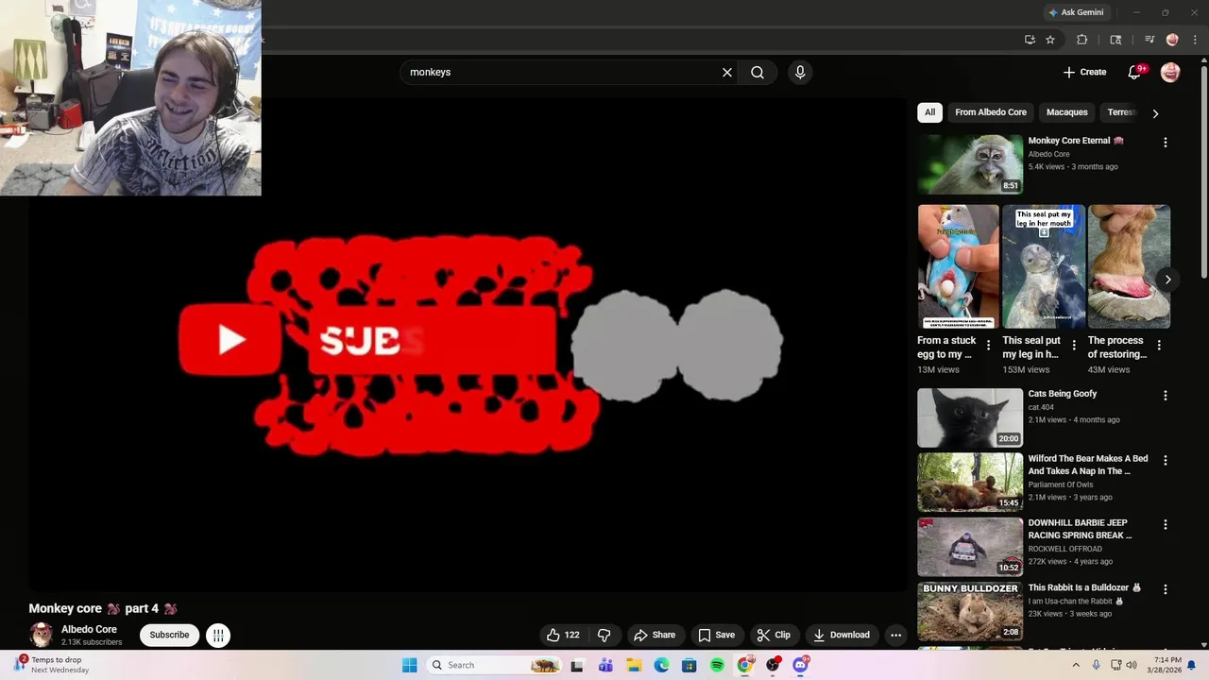Select the All filter chip
The height and width of the screenshot is (680, 1209).
click(x=929, y=112)
